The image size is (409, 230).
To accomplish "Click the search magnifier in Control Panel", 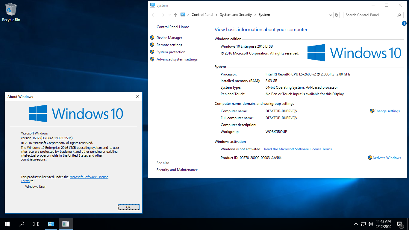I will 399,15.
